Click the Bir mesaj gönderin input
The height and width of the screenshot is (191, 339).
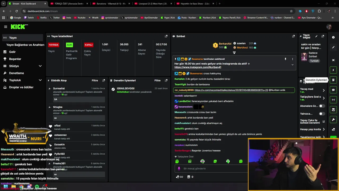[212, 168]
